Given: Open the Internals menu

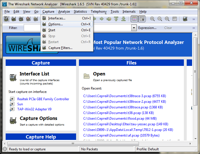Looking at the screenshot, I should (x=129, y=12).
